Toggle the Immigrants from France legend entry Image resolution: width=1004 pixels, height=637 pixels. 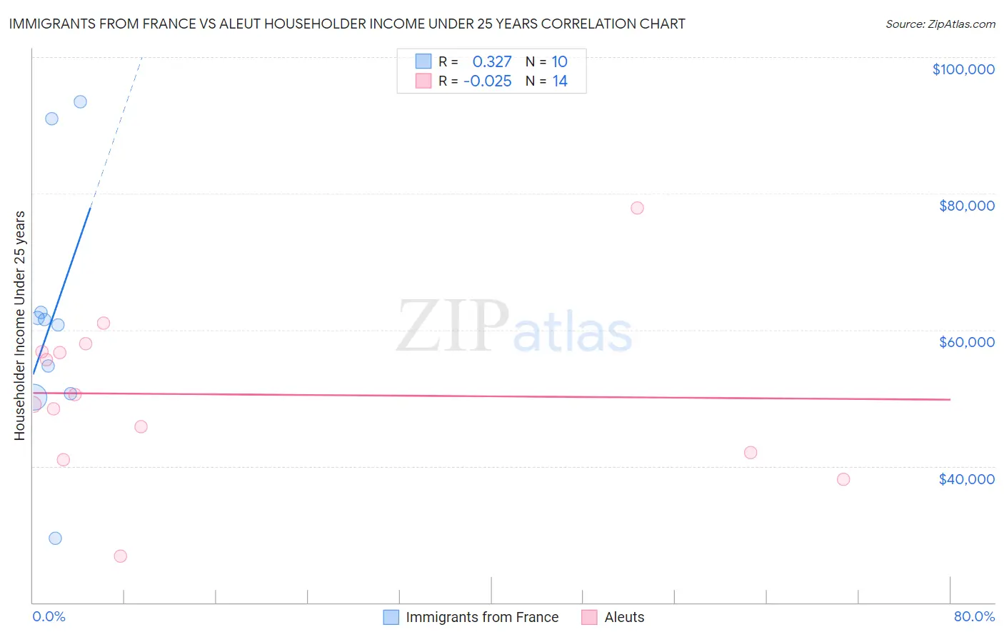click(x=471, y=617)
